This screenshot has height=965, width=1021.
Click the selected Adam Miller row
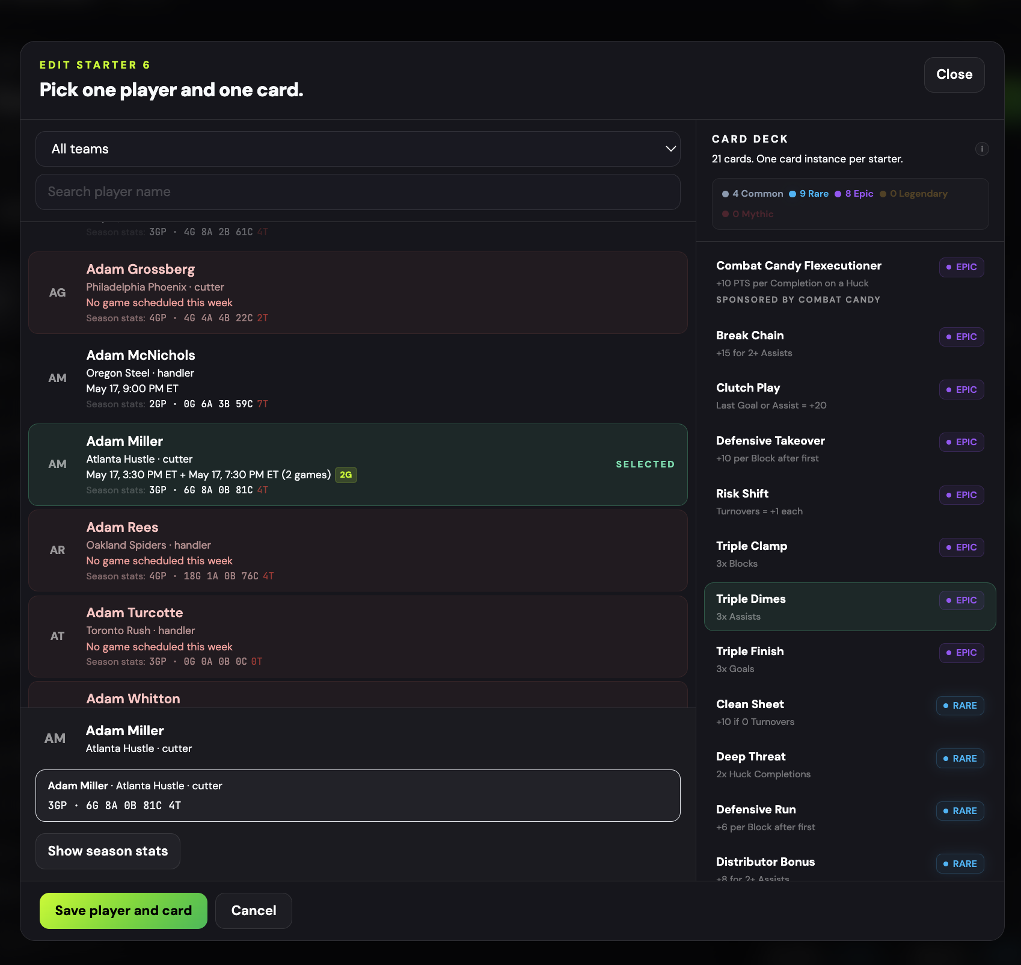(358, 464)
